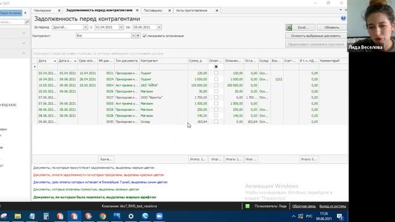395x222 pixels.
Task: Click the magnifier search icon in sidebar
Action: click(27, 22)
